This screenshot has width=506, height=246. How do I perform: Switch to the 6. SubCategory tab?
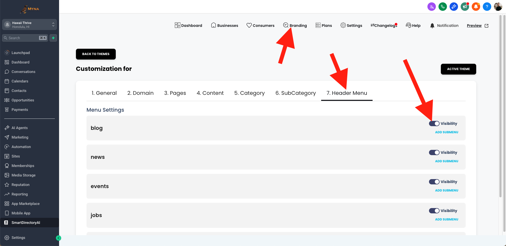pyautogui.click(x=296, y=93)
